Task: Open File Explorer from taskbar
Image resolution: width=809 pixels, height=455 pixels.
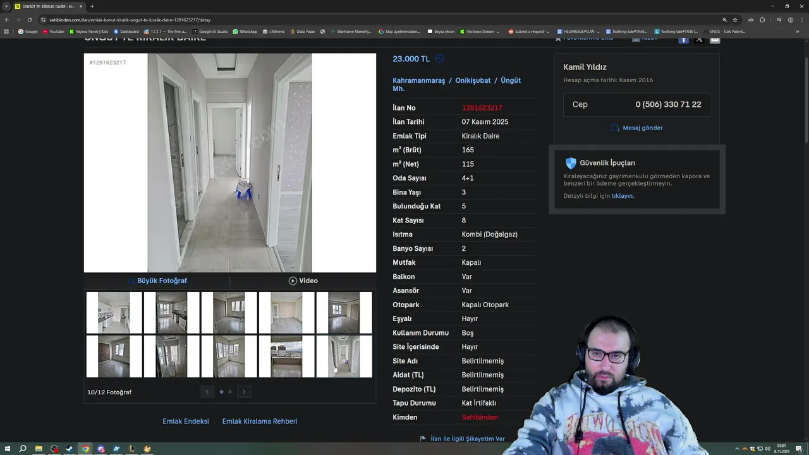Action: click(39, 449)
